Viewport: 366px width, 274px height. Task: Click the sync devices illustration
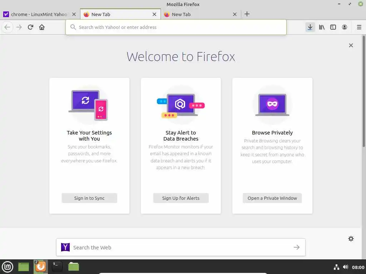click(89, 105)
